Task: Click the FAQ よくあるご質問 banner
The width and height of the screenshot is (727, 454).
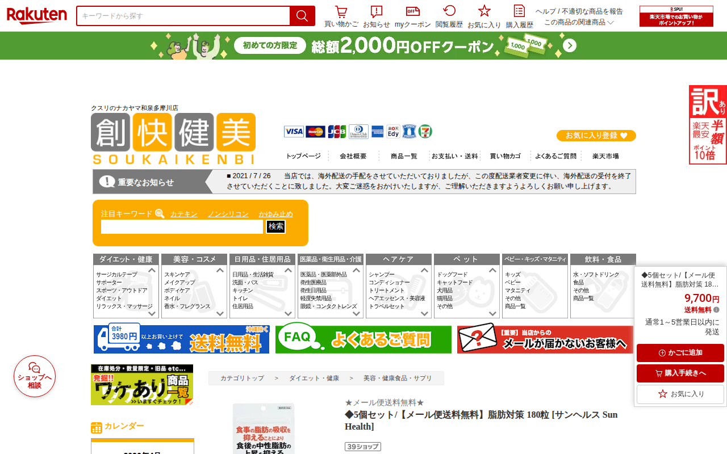Action: click(363, 339)
